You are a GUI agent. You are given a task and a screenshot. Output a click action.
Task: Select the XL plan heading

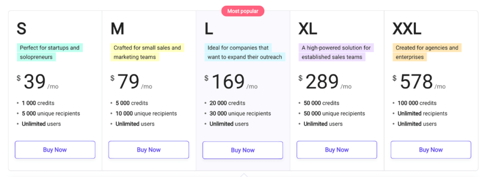pyautogui.click(x=308, y=29)
